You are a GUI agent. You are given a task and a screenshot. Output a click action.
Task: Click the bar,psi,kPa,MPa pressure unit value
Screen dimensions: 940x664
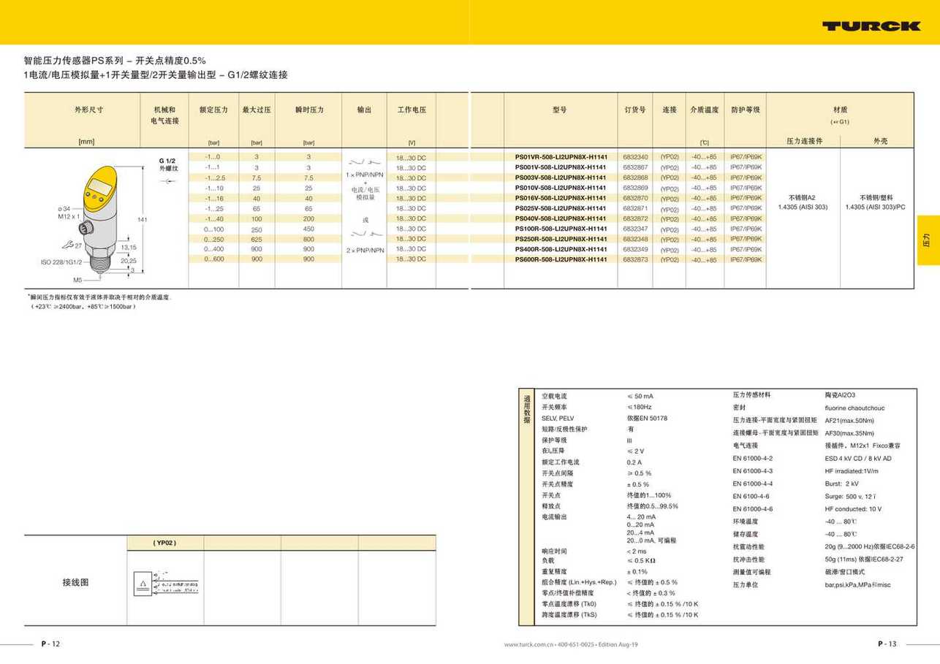(x=858, y=584)
